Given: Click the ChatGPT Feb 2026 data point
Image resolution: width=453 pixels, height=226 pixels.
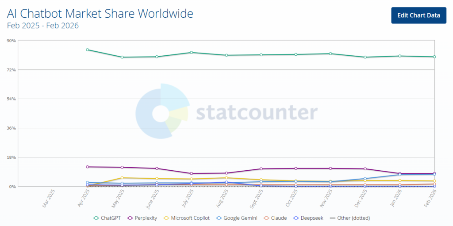Looking at the screenshot, I should tap(434, 57).
